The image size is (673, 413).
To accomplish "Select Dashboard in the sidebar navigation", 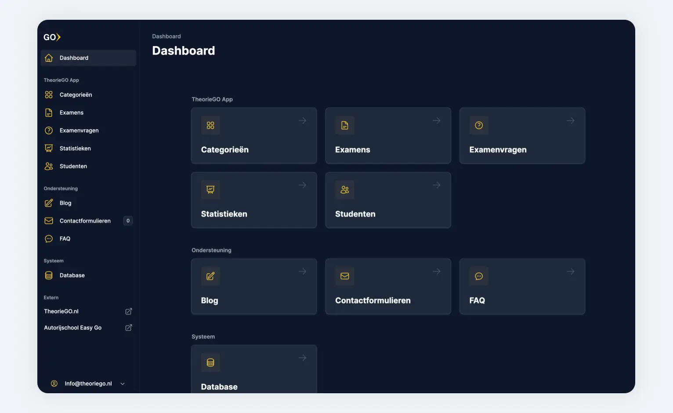I will coord(74,58).
